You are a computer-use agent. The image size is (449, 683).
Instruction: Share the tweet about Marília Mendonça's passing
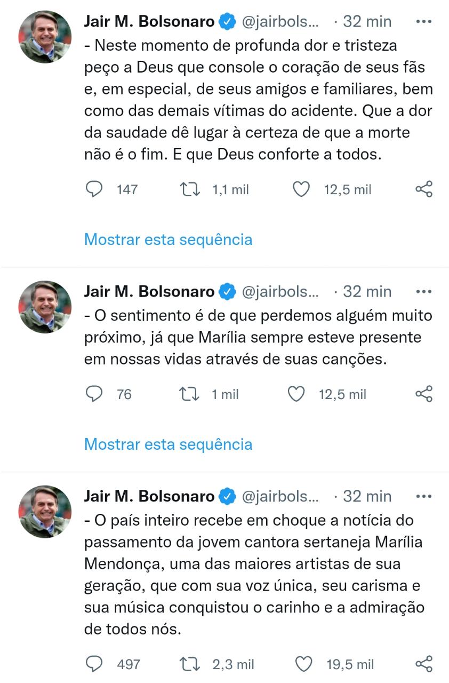424,664
